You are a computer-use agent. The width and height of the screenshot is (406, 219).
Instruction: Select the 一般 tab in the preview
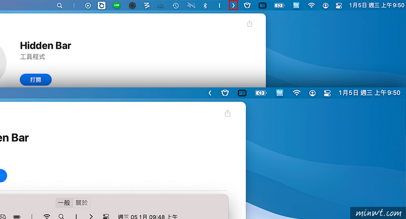tap(64, 203)
